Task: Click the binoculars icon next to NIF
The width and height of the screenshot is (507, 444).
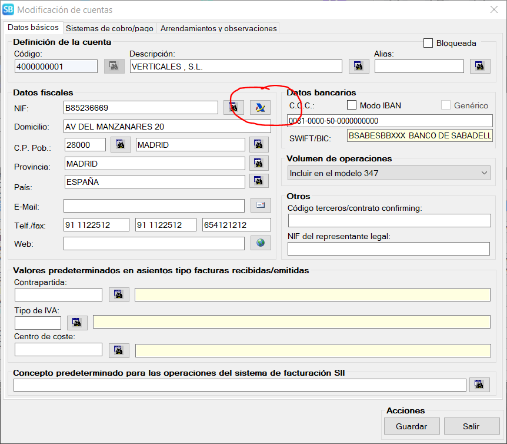Action: pos(234,108)
